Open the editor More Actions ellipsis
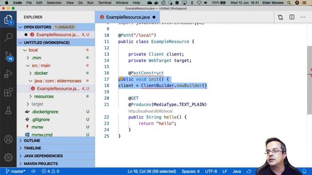 click(x=303, y=17)
